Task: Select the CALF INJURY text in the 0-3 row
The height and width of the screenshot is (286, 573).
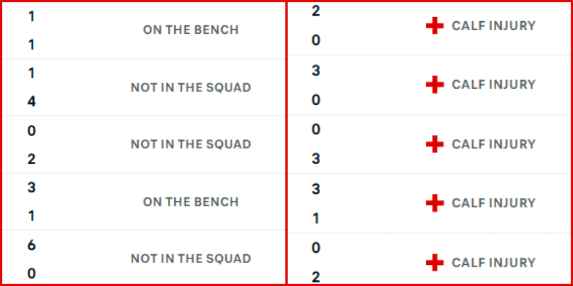Action: (493, 144)
